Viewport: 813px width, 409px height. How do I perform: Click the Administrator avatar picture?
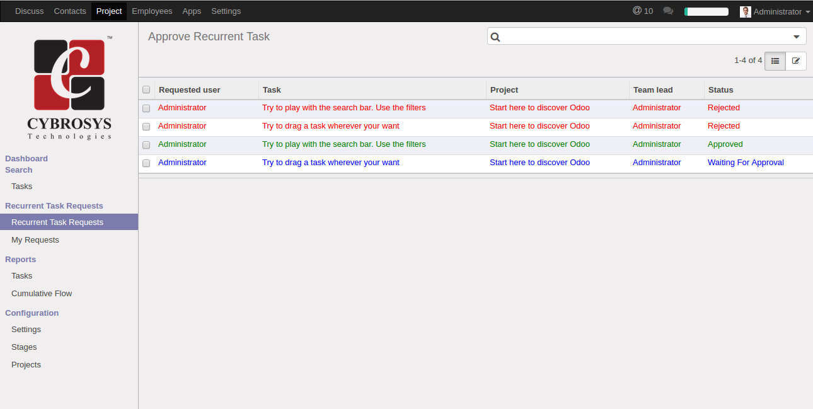746,12
